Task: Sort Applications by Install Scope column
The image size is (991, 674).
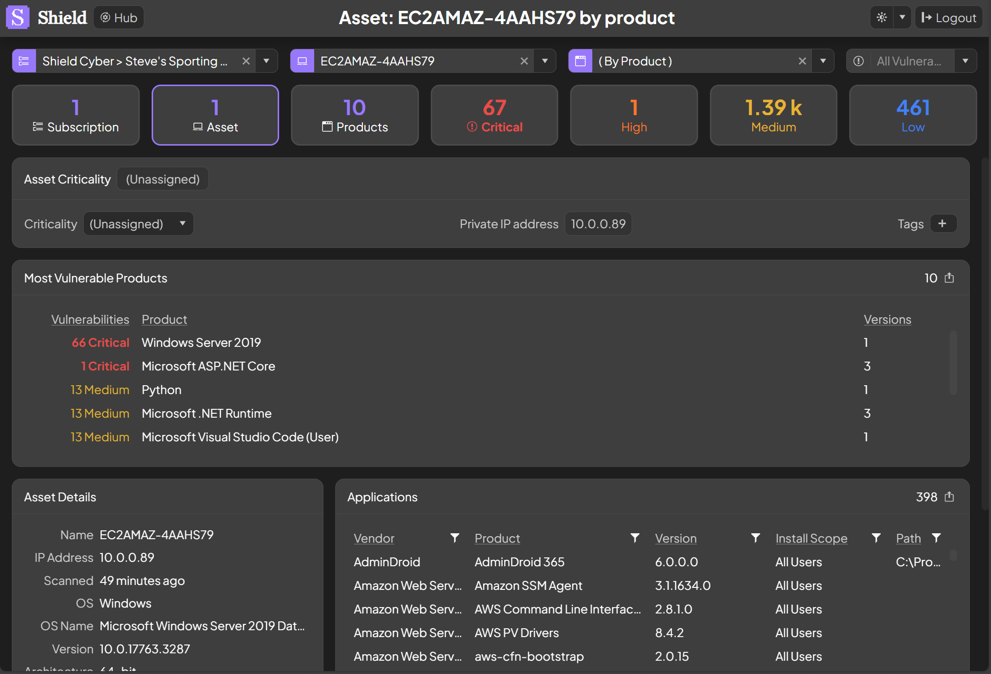Action: pyautogui.click(x=811, y=538)
